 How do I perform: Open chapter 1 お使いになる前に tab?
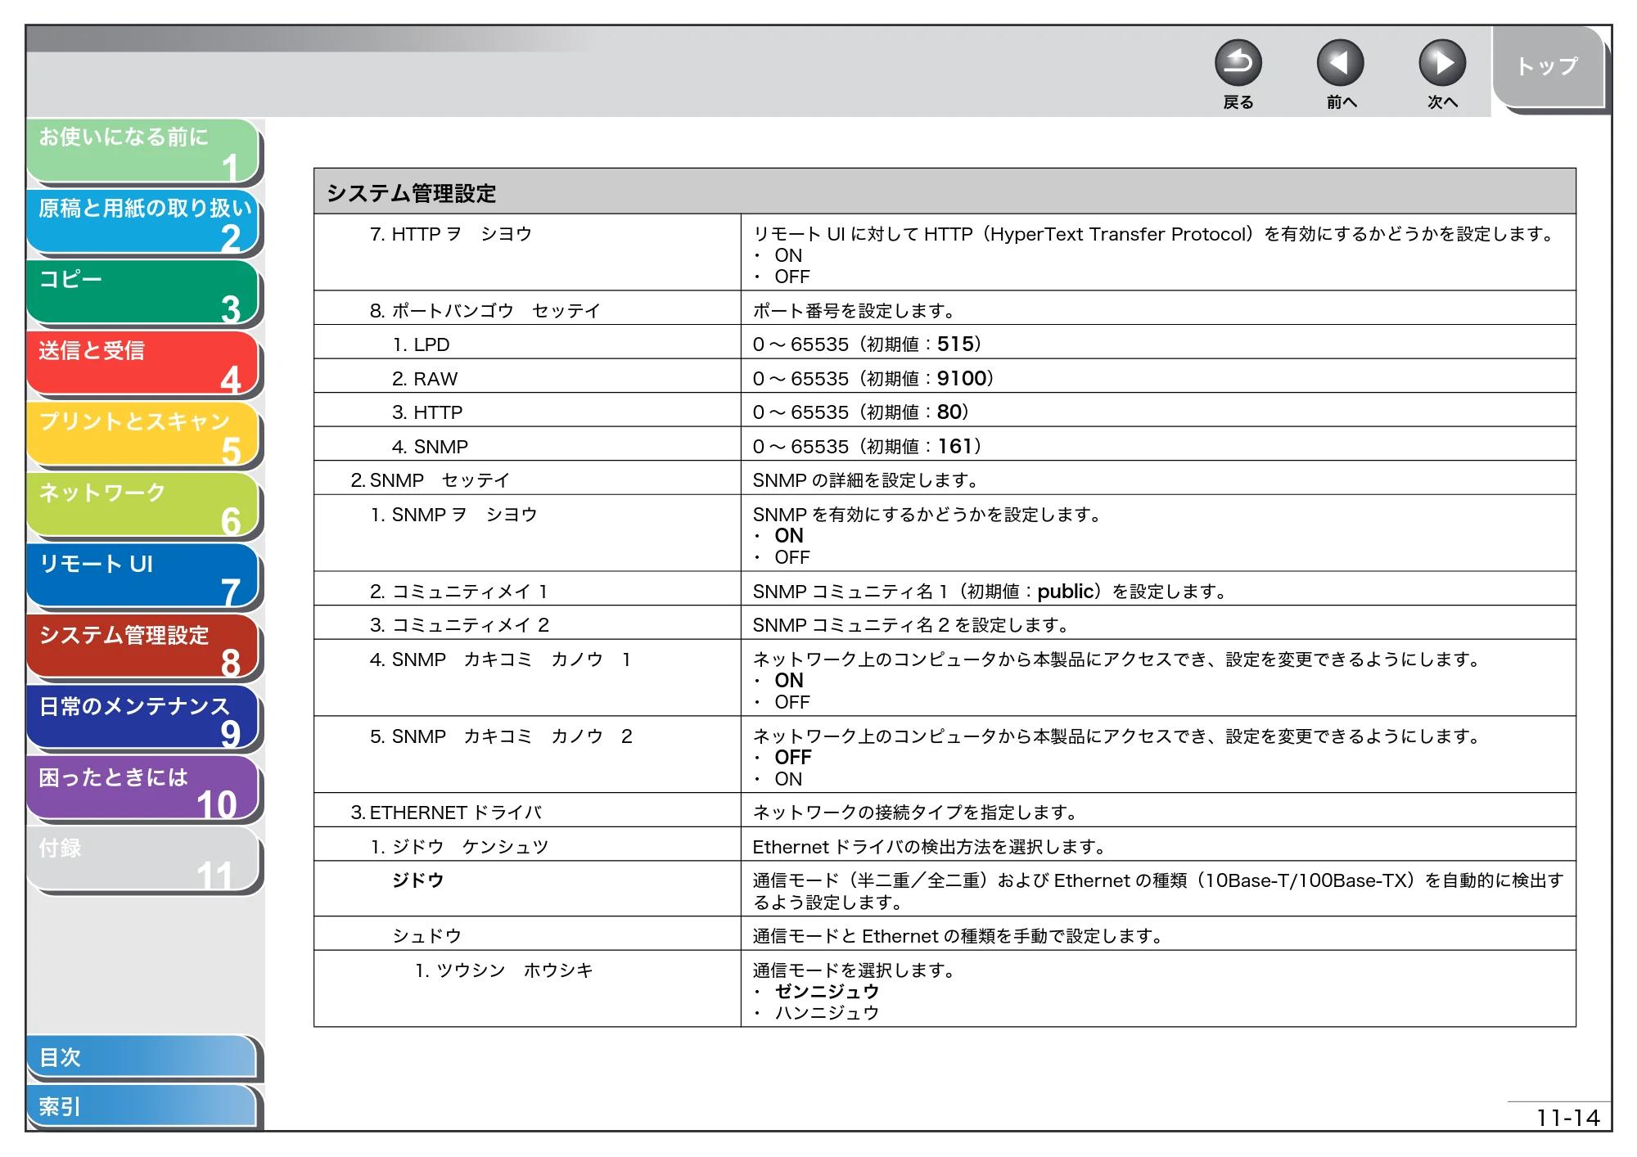[143, 151]
